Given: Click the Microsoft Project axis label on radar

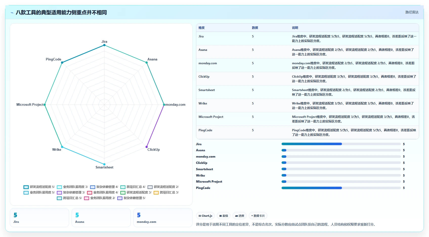Looking at the screenshot, I should (30, 105).
